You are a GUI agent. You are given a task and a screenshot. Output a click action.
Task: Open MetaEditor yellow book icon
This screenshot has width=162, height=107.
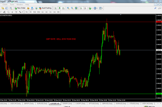coord(28,8)
